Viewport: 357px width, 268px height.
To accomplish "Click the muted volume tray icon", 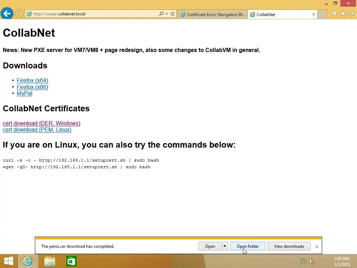I will (x=312, y=261).
